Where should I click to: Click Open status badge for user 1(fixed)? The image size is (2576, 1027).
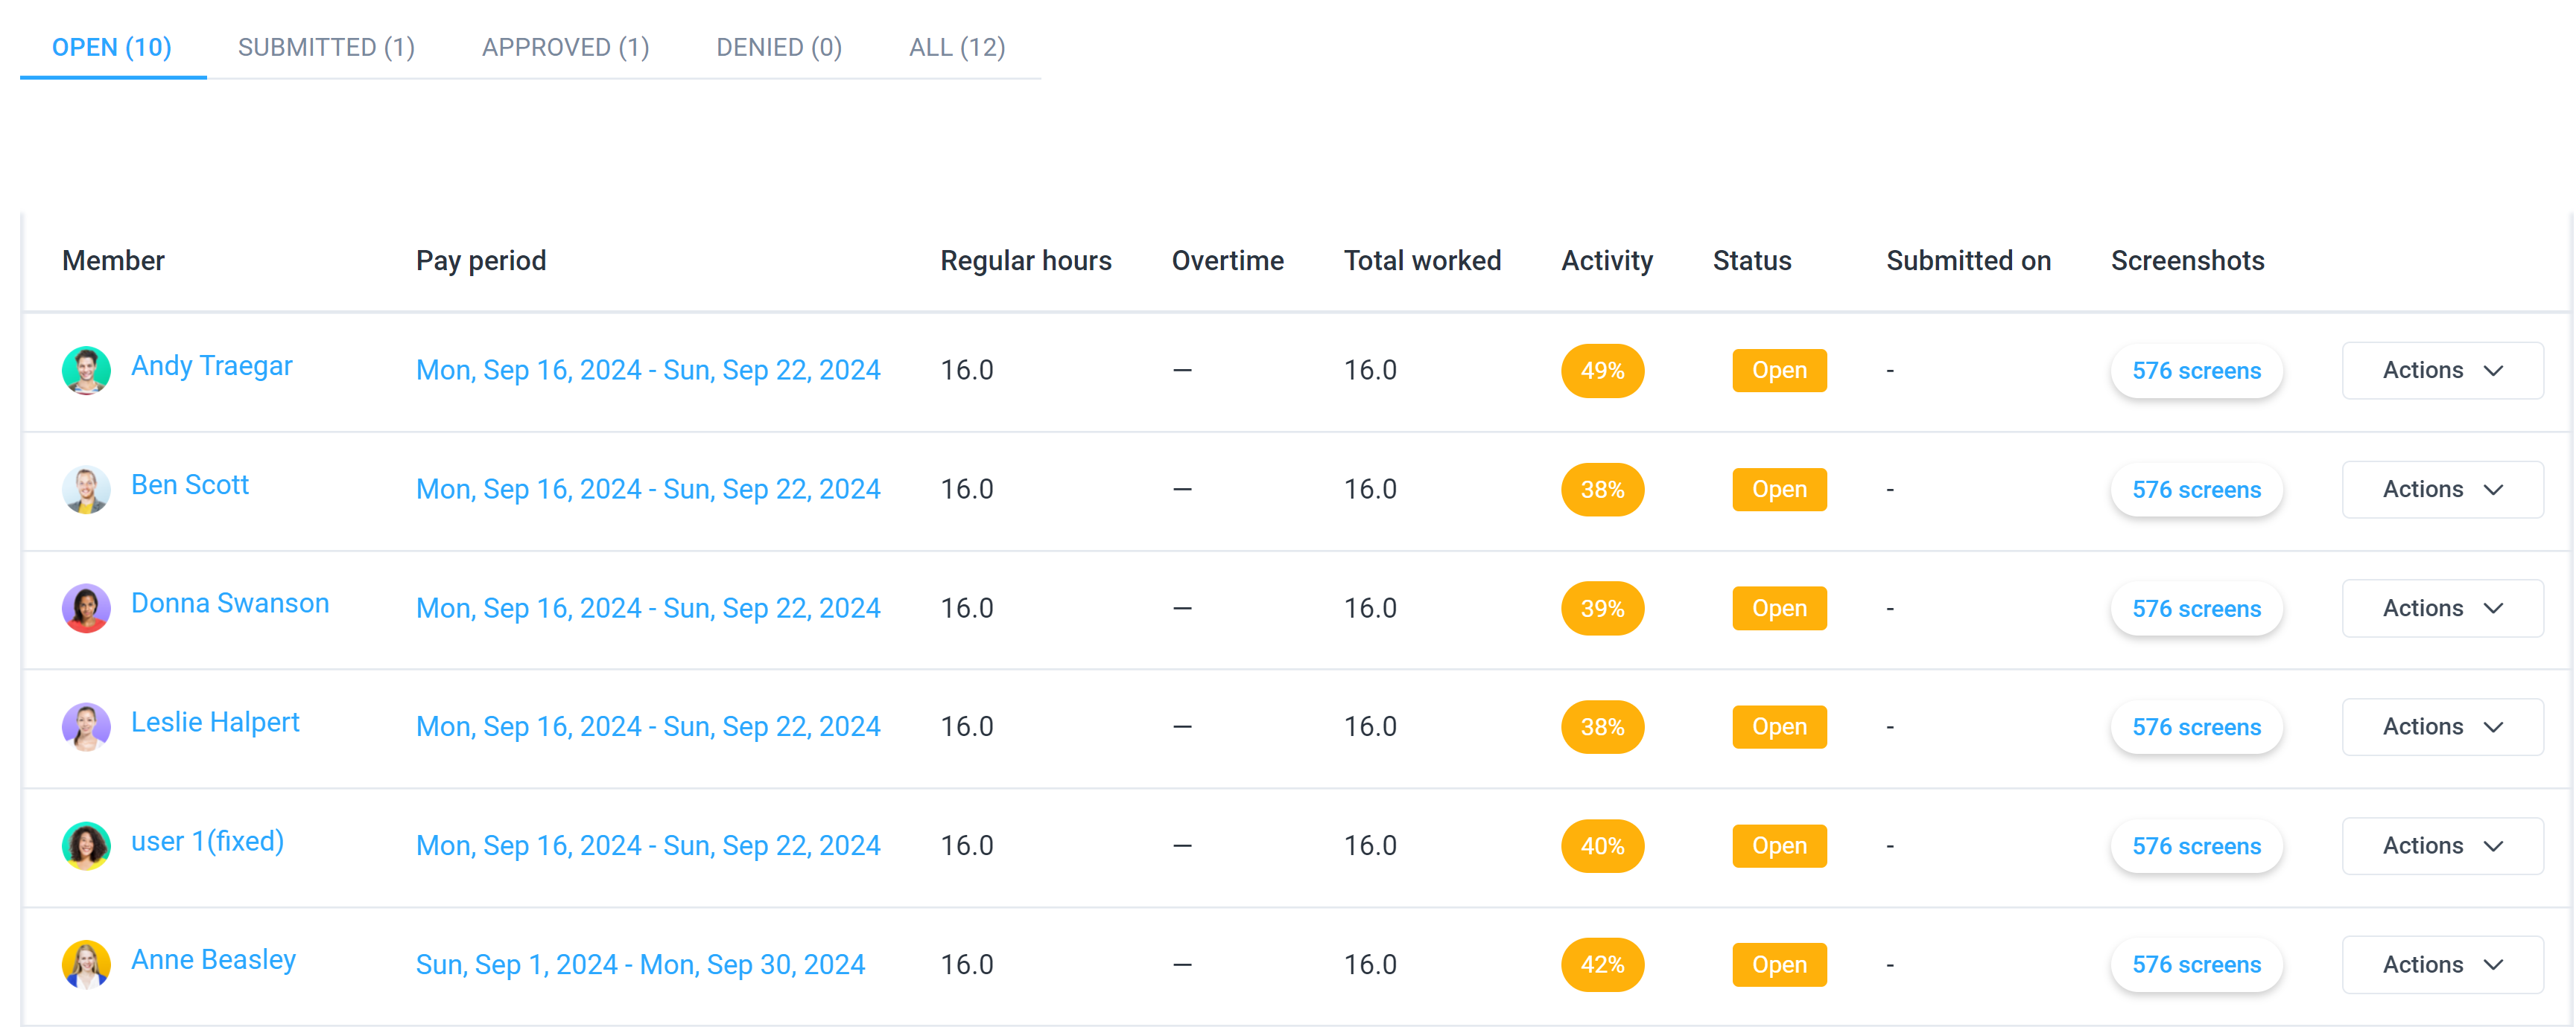pyautogui.click(x=1779, y=846)
